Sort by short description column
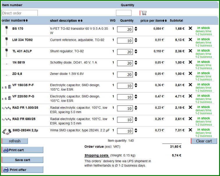This screenshot has height=176, width=220. click(x=80, y=21)
